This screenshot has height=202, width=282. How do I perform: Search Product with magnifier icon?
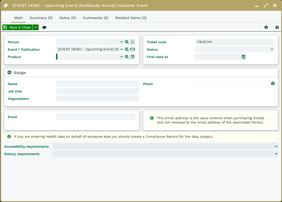tap(127, 57)
